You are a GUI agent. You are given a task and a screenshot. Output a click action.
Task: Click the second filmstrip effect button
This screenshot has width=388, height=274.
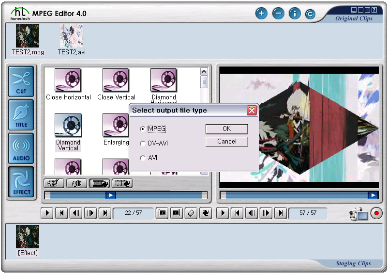[122, 183]
